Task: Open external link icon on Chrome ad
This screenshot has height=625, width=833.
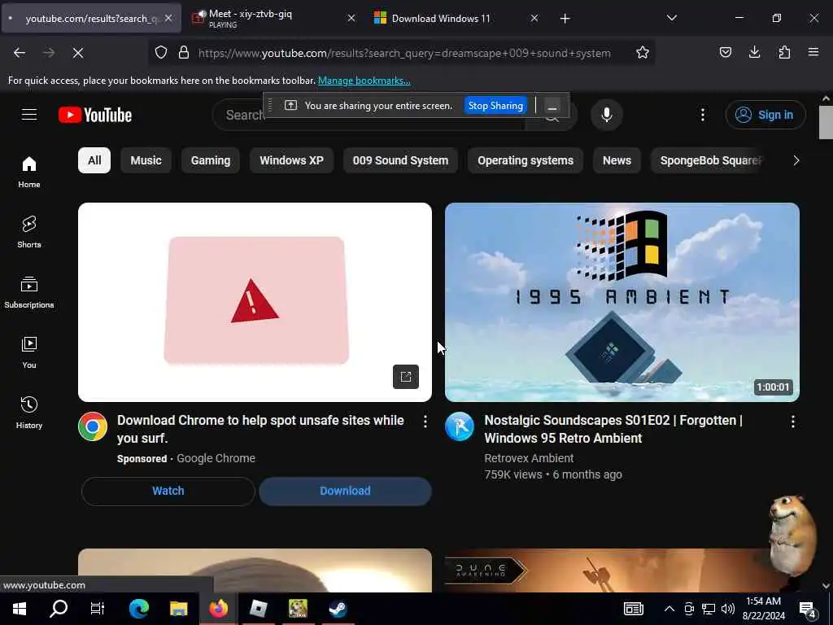Action: [406, 377]
